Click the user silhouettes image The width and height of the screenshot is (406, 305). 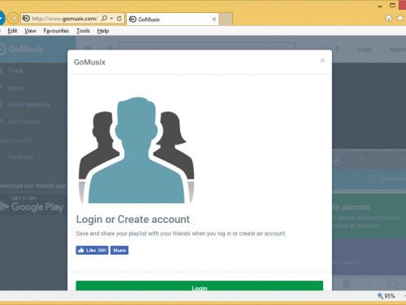coord(136,150)
